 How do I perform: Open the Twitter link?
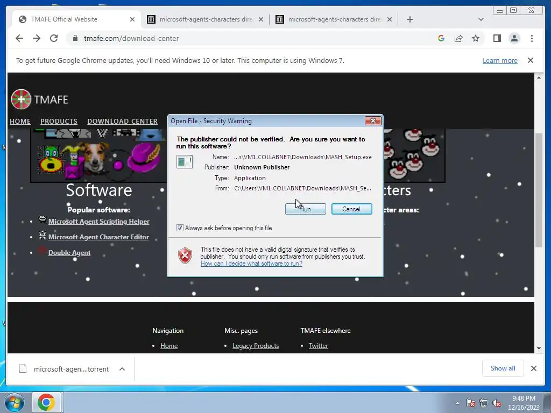(x=319, y=346)
